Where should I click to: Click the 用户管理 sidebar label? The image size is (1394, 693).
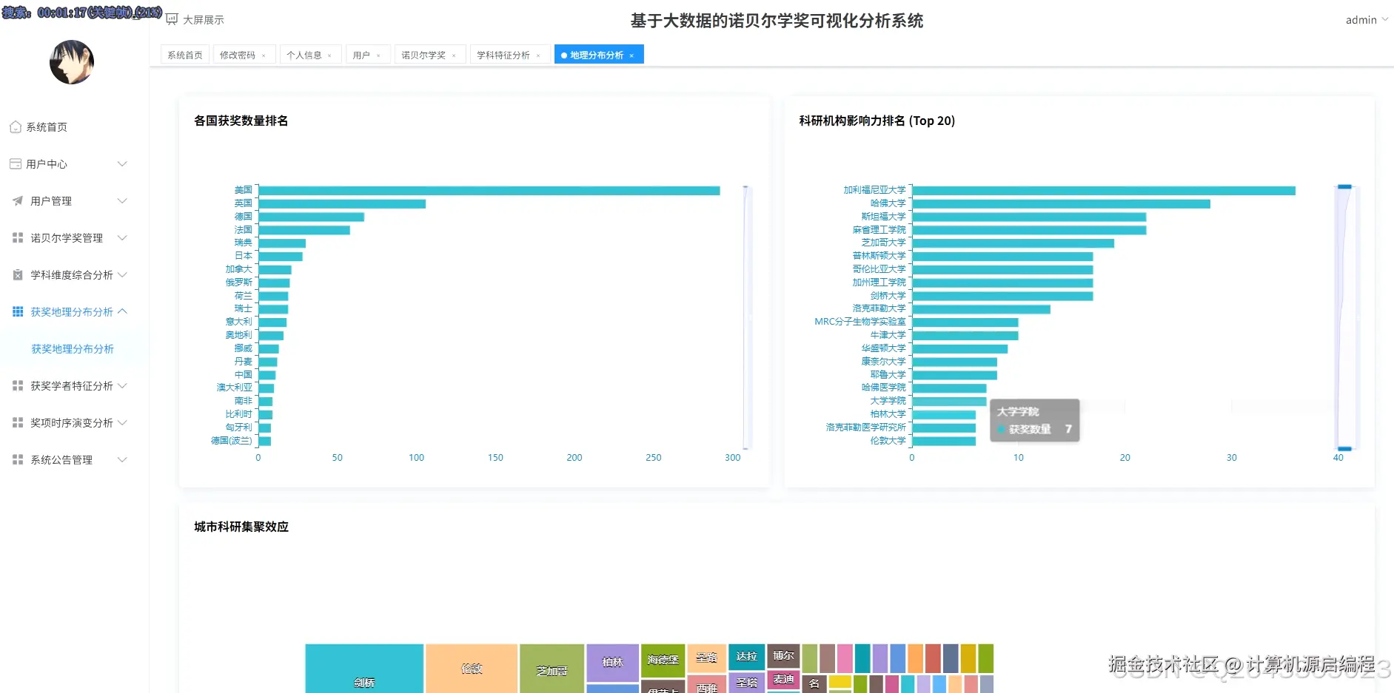coord(51,201)
